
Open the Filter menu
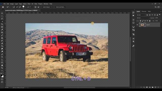(29, 4)
